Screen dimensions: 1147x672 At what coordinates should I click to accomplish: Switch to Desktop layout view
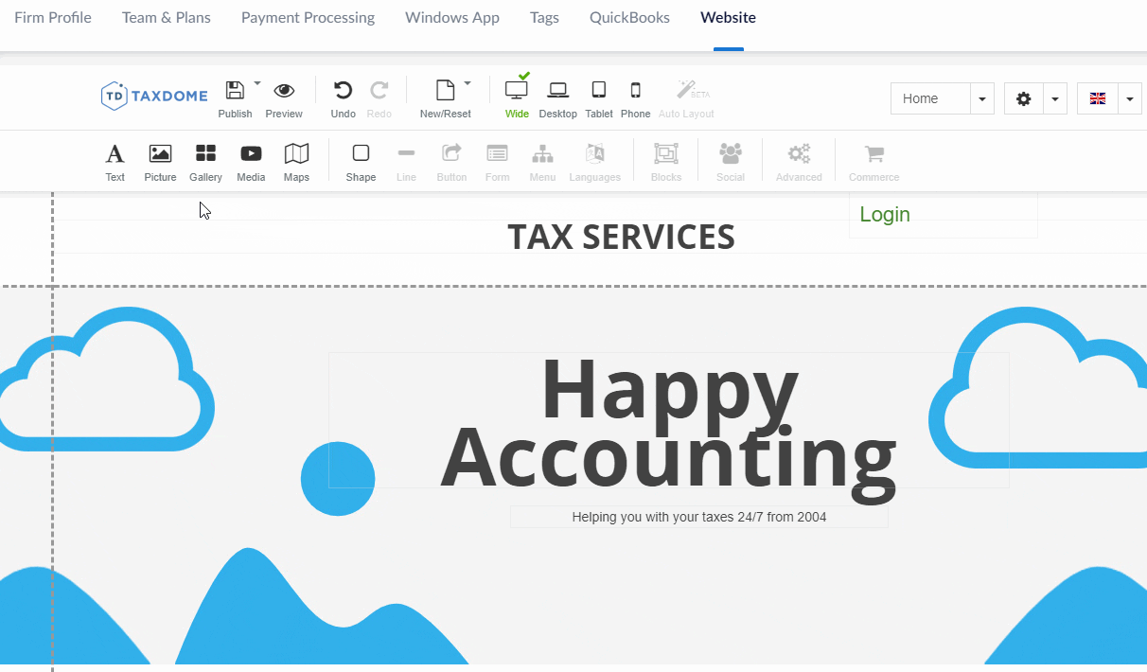click(x=557, y=91)
